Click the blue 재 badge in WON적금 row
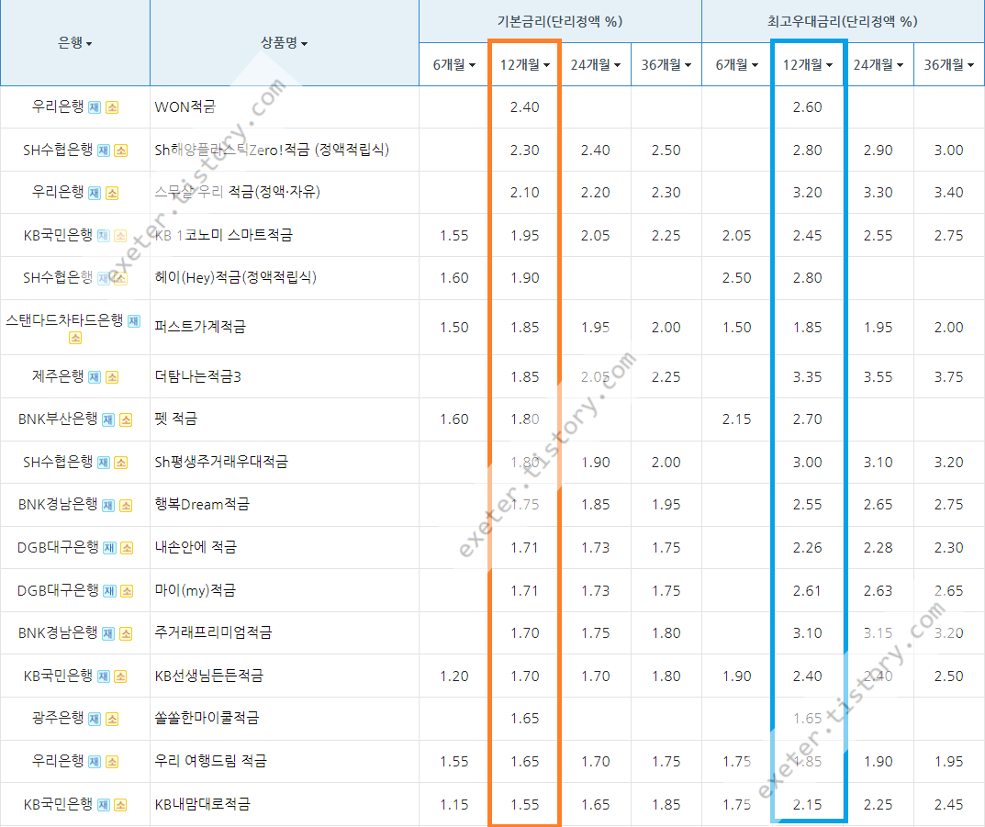985x827 pixels. [x=95, y=107]
